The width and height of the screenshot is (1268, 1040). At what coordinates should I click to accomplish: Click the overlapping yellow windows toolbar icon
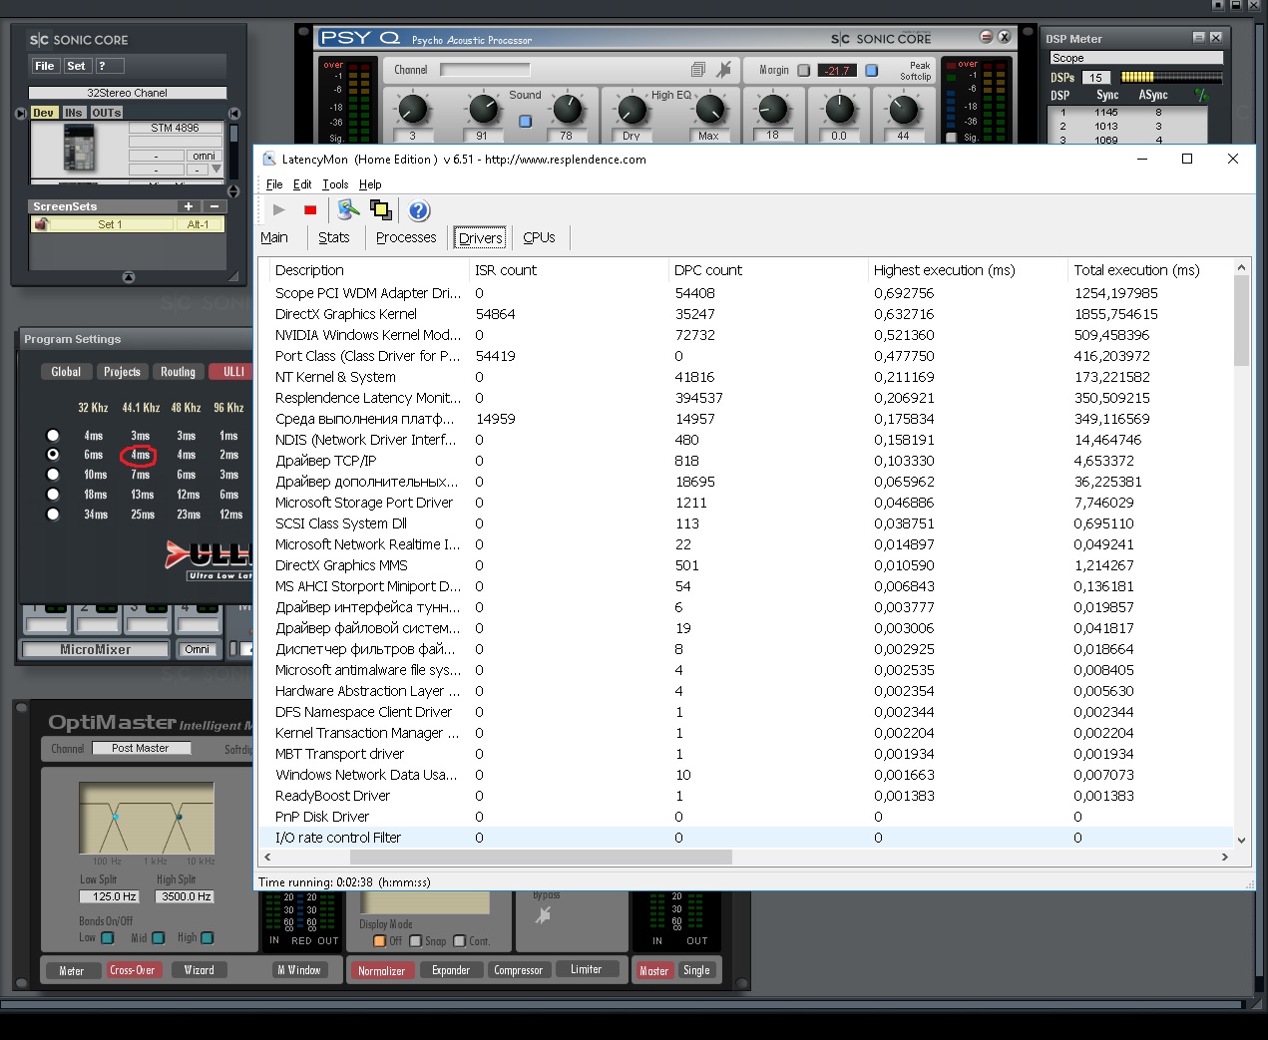pos(380,209)
